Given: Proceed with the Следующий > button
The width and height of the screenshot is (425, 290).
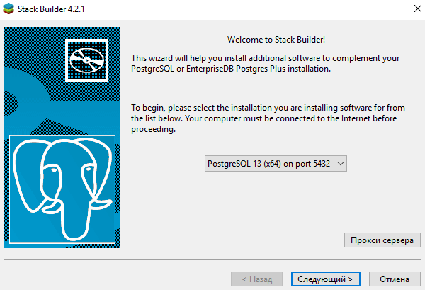Looking at the screenshot, I should point(326,279).
